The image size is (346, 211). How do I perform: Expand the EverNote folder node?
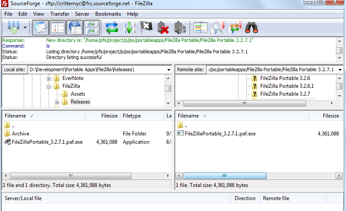48,79
